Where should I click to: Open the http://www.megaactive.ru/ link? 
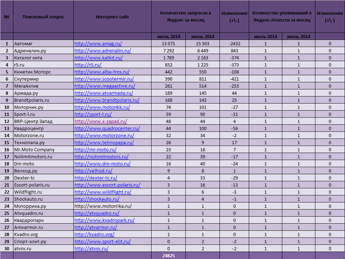[x=105, y=86]
